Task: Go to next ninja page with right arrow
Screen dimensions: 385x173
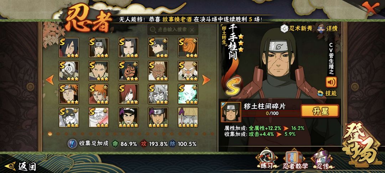Action: tap(206, 80)
